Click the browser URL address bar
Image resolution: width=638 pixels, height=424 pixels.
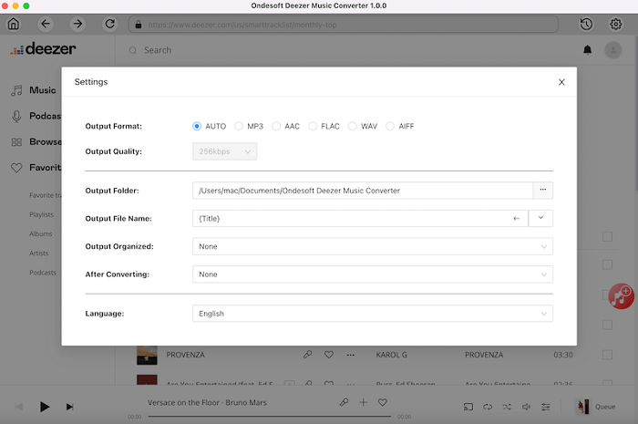344,25
